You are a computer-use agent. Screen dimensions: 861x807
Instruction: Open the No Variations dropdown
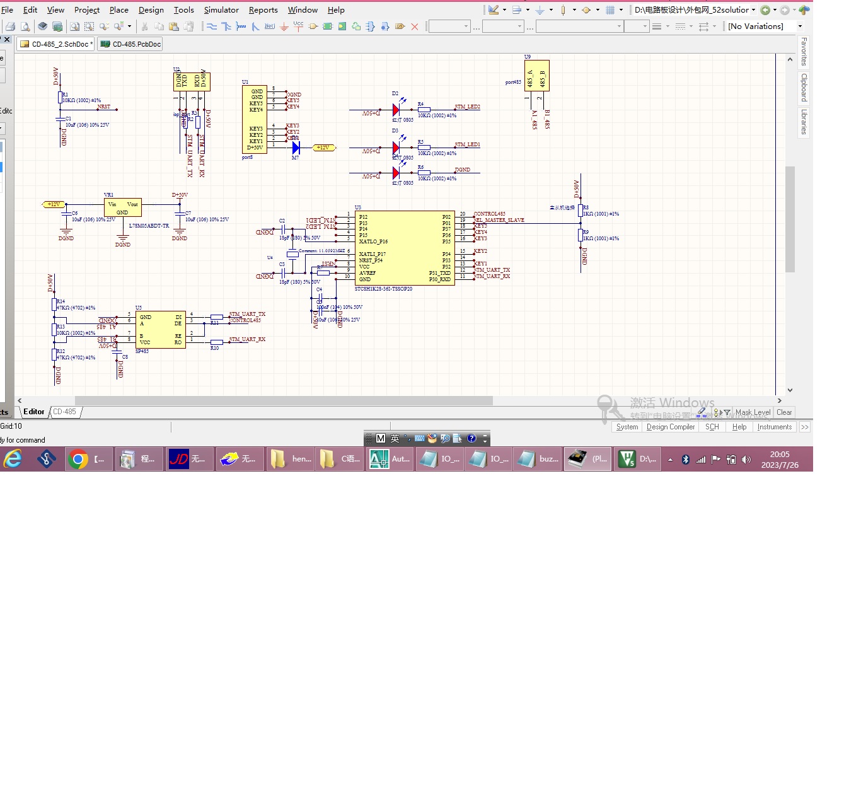(x=800, y=26)
